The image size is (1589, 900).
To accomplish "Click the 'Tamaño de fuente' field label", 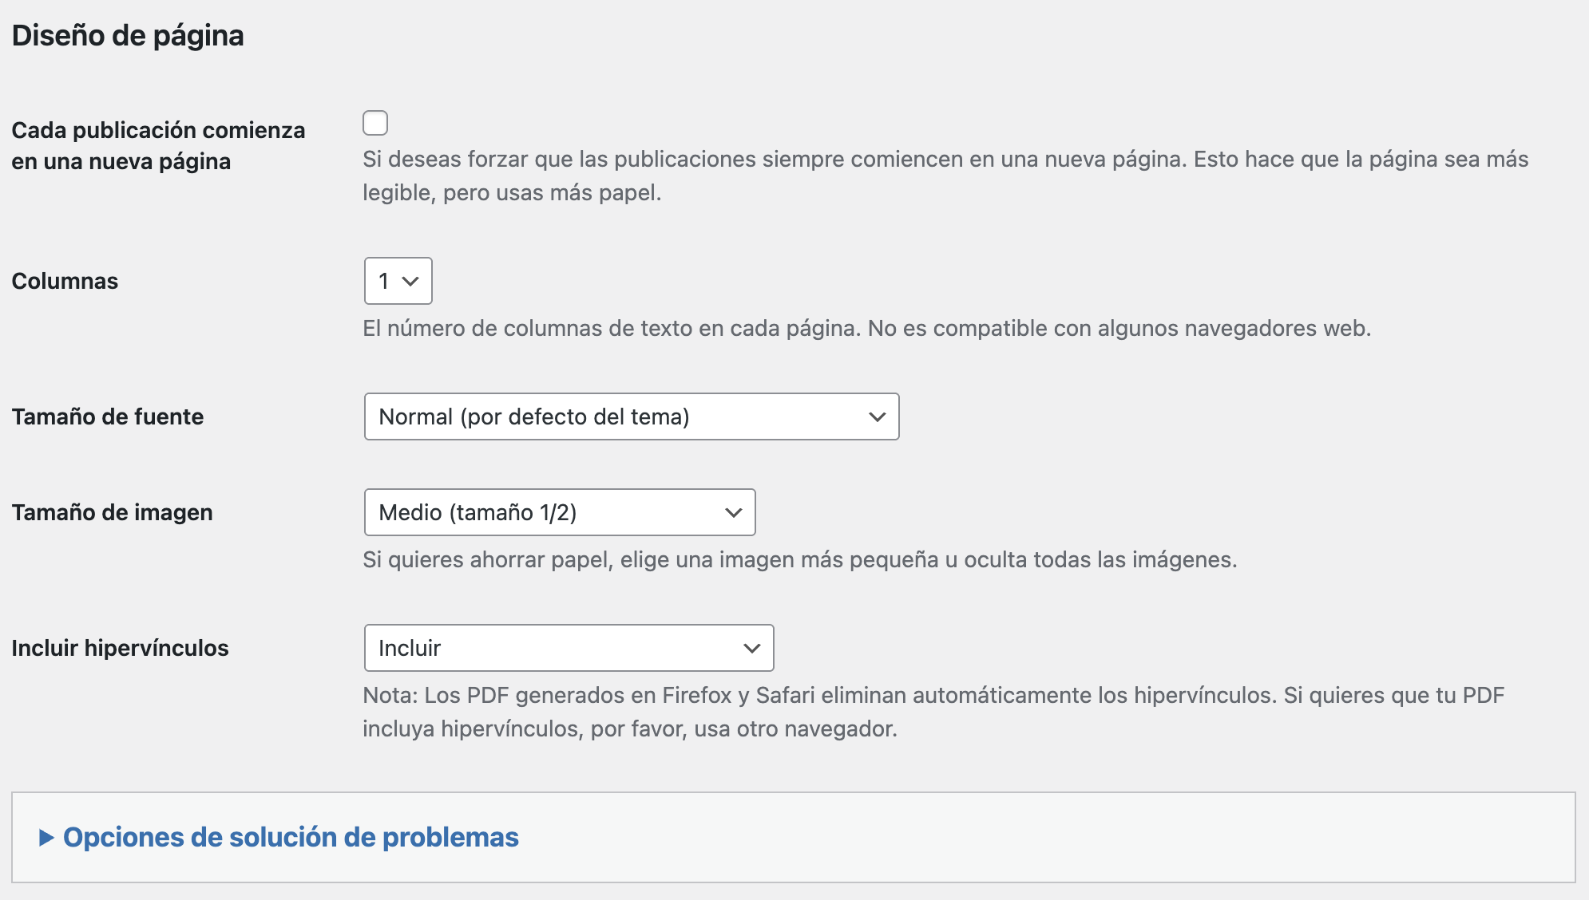I will (107, 416).
